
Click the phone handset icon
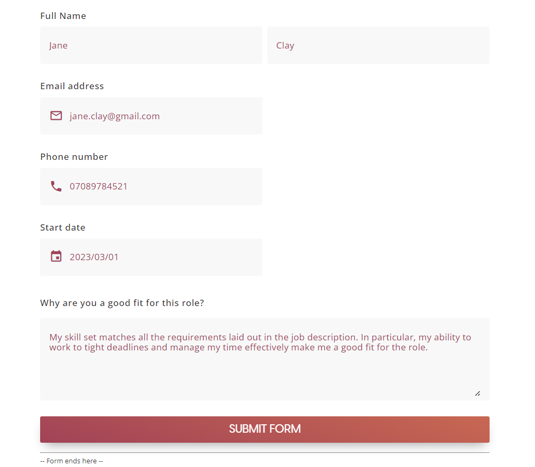click(56, 186)
